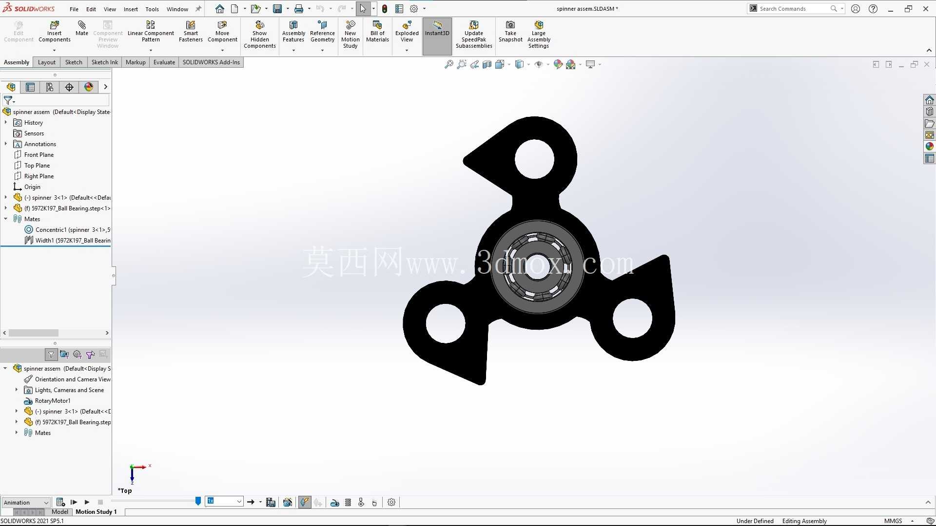Open the Tools menu
Image resolution: width=936 pixels, height=526 pixels.
pos(152,9)
